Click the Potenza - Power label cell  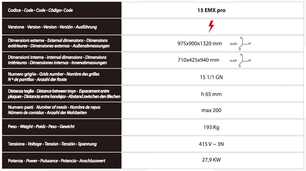[x=61, y=160]
